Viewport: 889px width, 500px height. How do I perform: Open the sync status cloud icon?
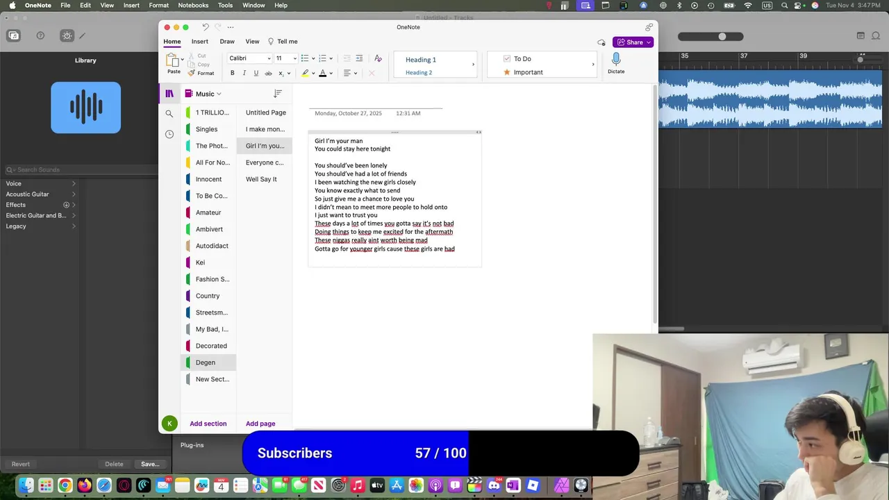601,42
